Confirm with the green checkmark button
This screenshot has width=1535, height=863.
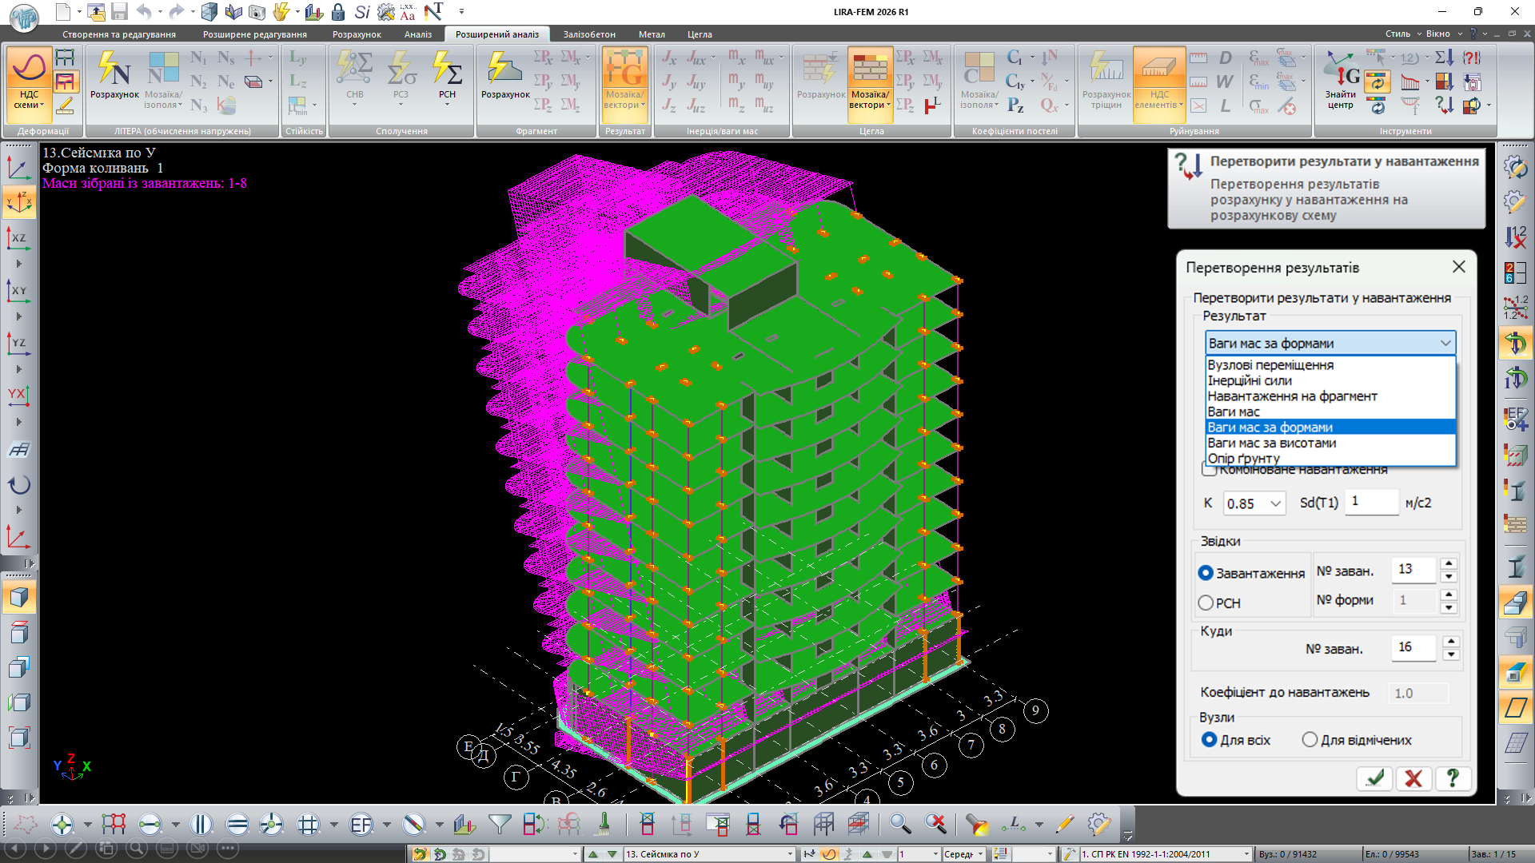[x=1374, y=778]
